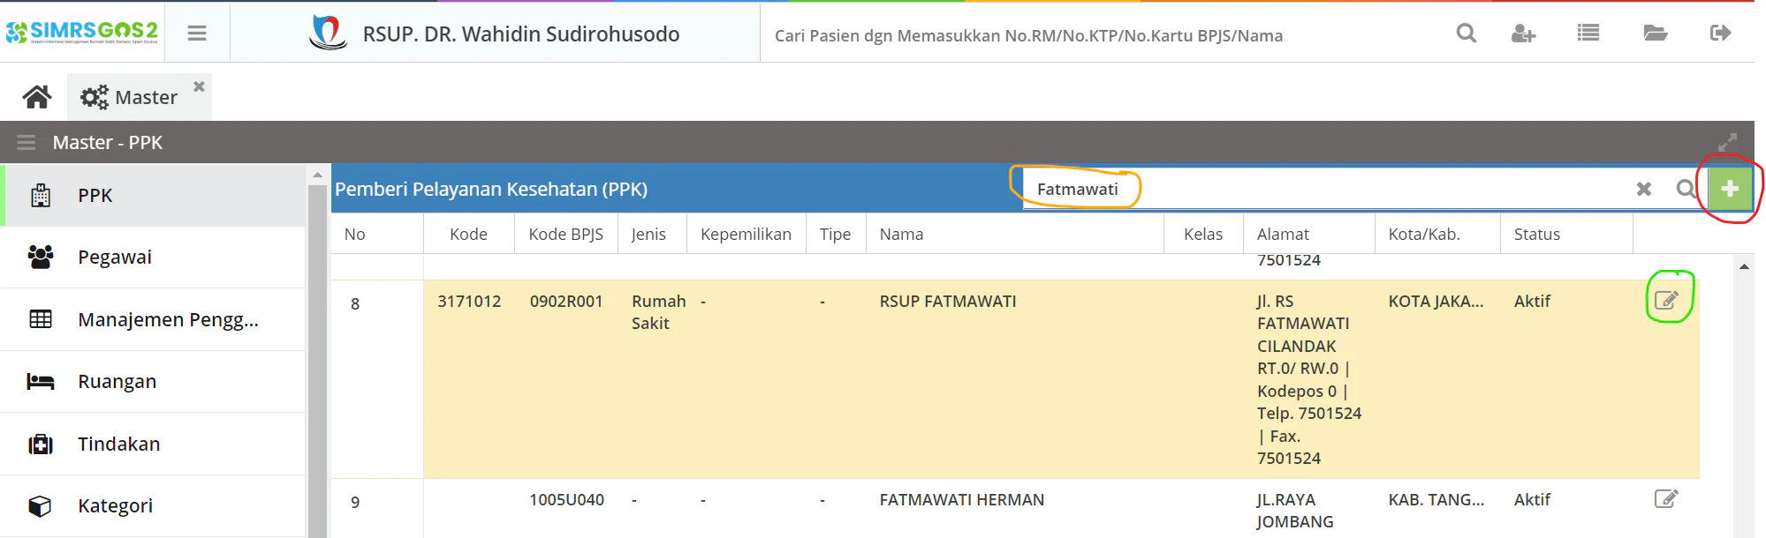Expand the Master - PPK panel to fullscreen
The width and height of the screenshot is (1766, 538).
(1727, 143)
